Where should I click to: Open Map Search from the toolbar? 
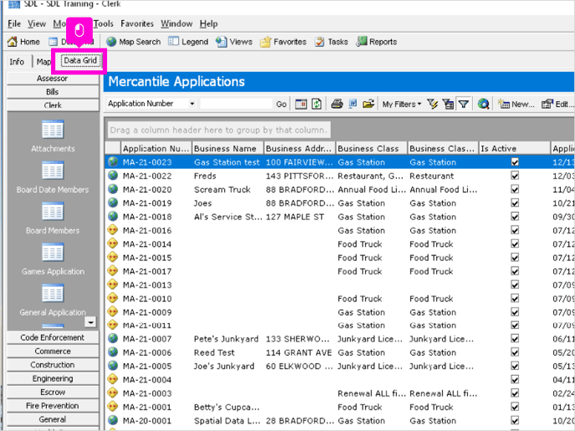134,42
